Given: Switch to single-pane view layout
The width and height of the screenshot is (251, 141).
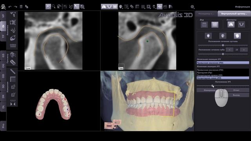Looking at the screenshot, I should tap(204, 25).
